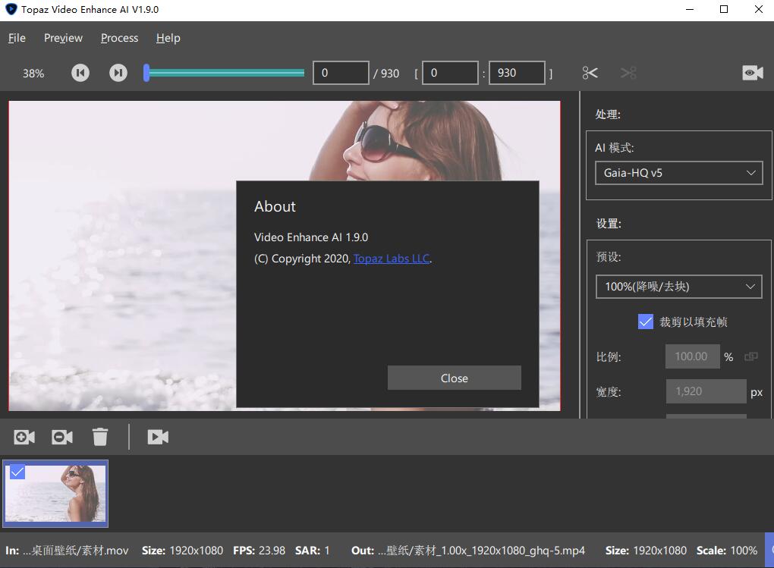This screenshot has width=774, height=568.
Task: Click the 比例 scale percentage field
Action: (692, 356)
